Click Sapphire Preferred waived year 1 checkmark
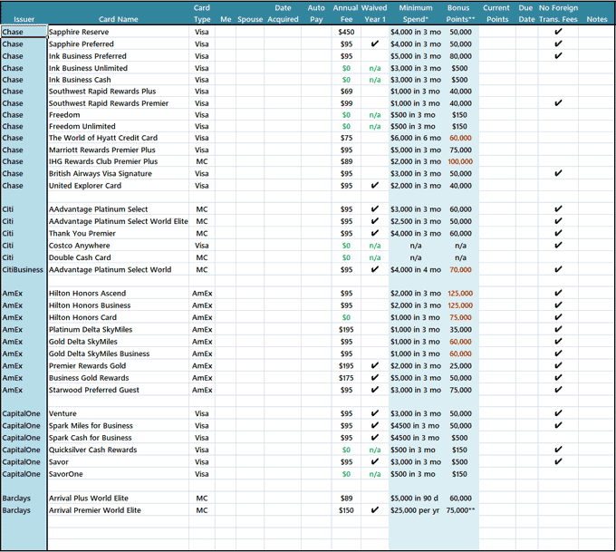The height and width of the screenshot is (552, 616). 375,44
